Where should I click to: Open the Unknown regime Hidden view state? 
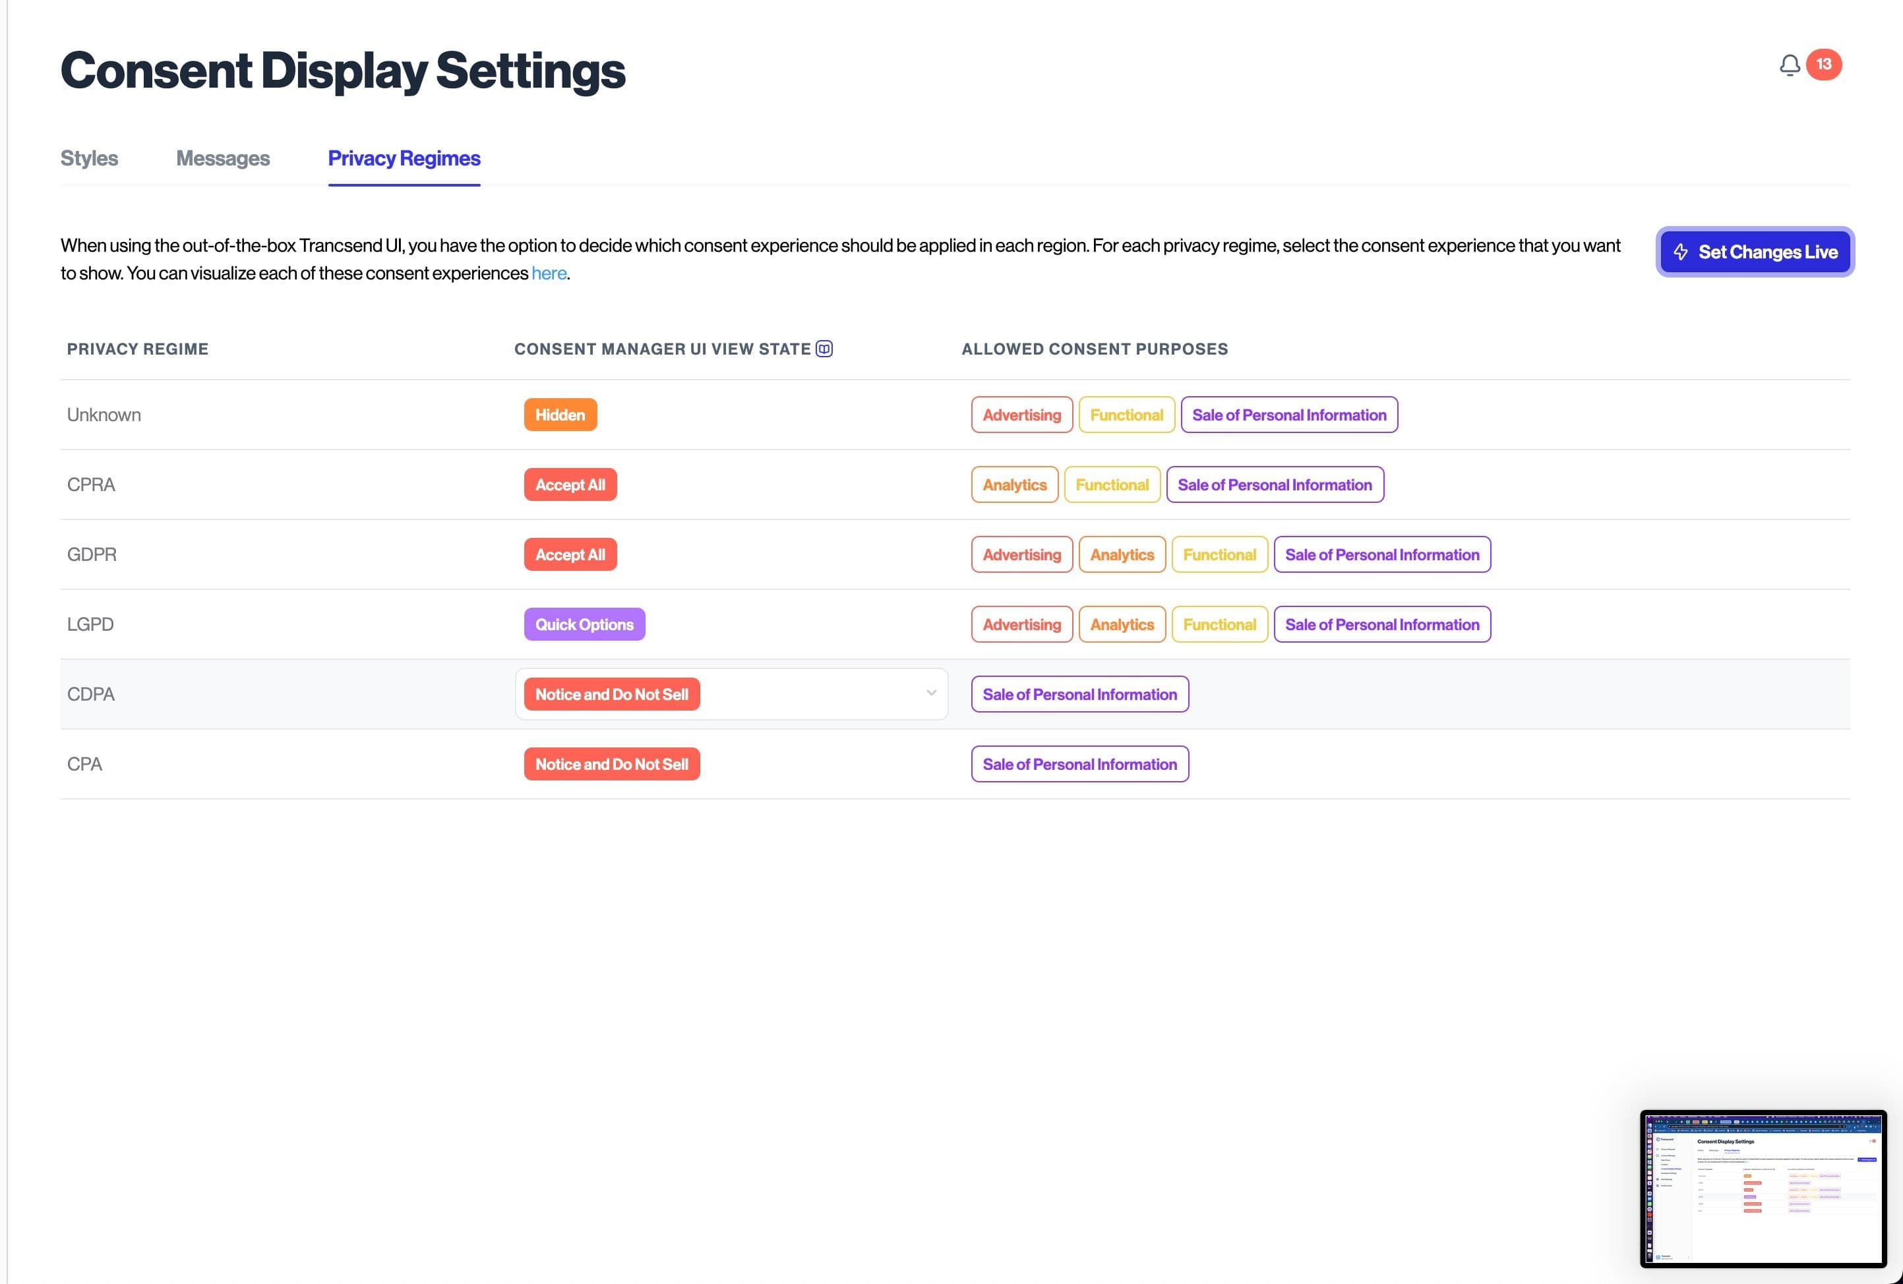coord(560,415)
